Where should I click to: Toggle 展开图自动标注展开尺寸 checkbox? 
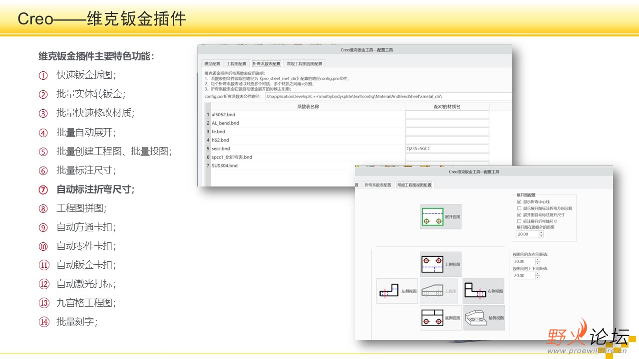coord(519,215)
